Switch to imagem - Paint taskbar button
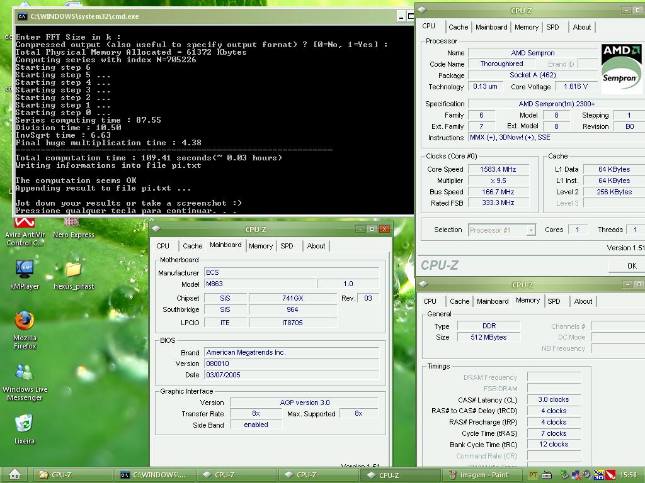 click(482, 475)
